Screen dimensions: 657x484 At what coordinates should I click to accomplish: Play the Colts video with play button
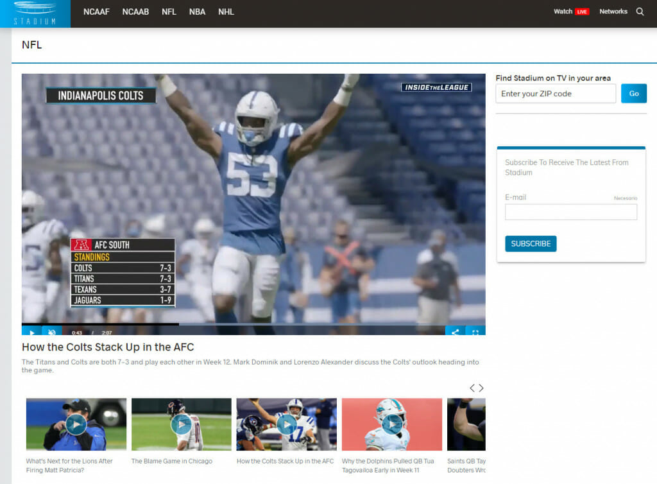31,331
